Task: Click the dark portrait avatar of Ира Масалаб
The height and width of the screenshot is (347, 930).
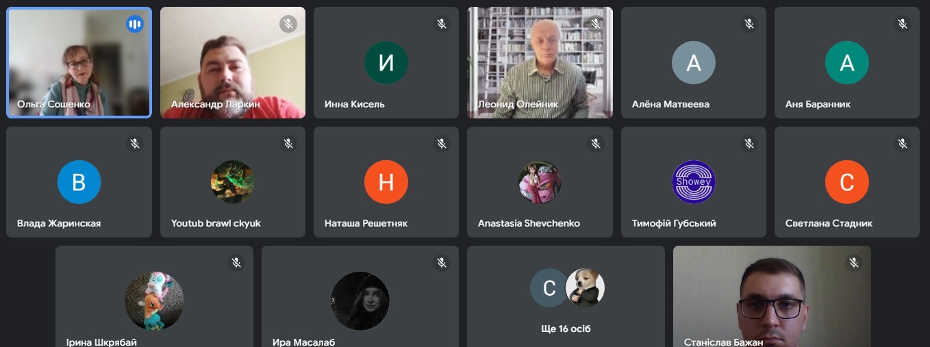Action: (x=360, y=301)
